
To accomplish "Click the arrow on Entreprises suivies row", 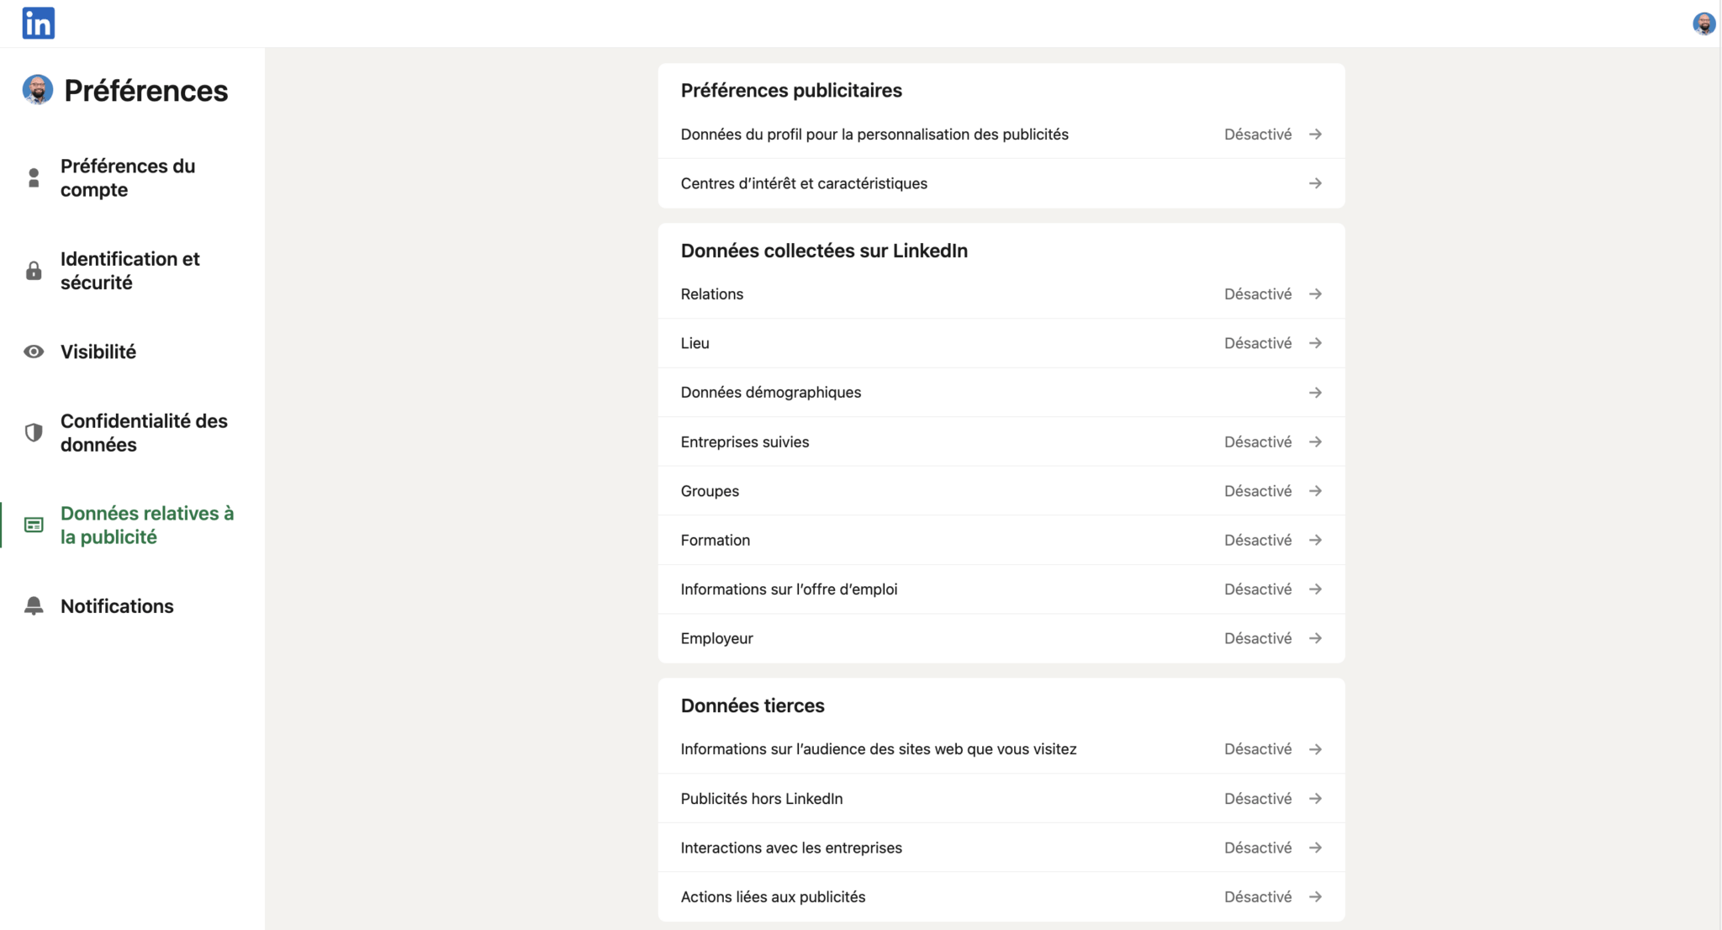I will [x=1315, y=441].
